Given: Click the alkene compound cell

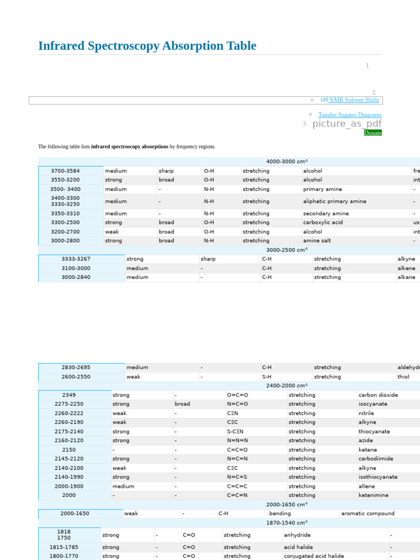Looking at the screenshot, I should [x=408, y=268].
